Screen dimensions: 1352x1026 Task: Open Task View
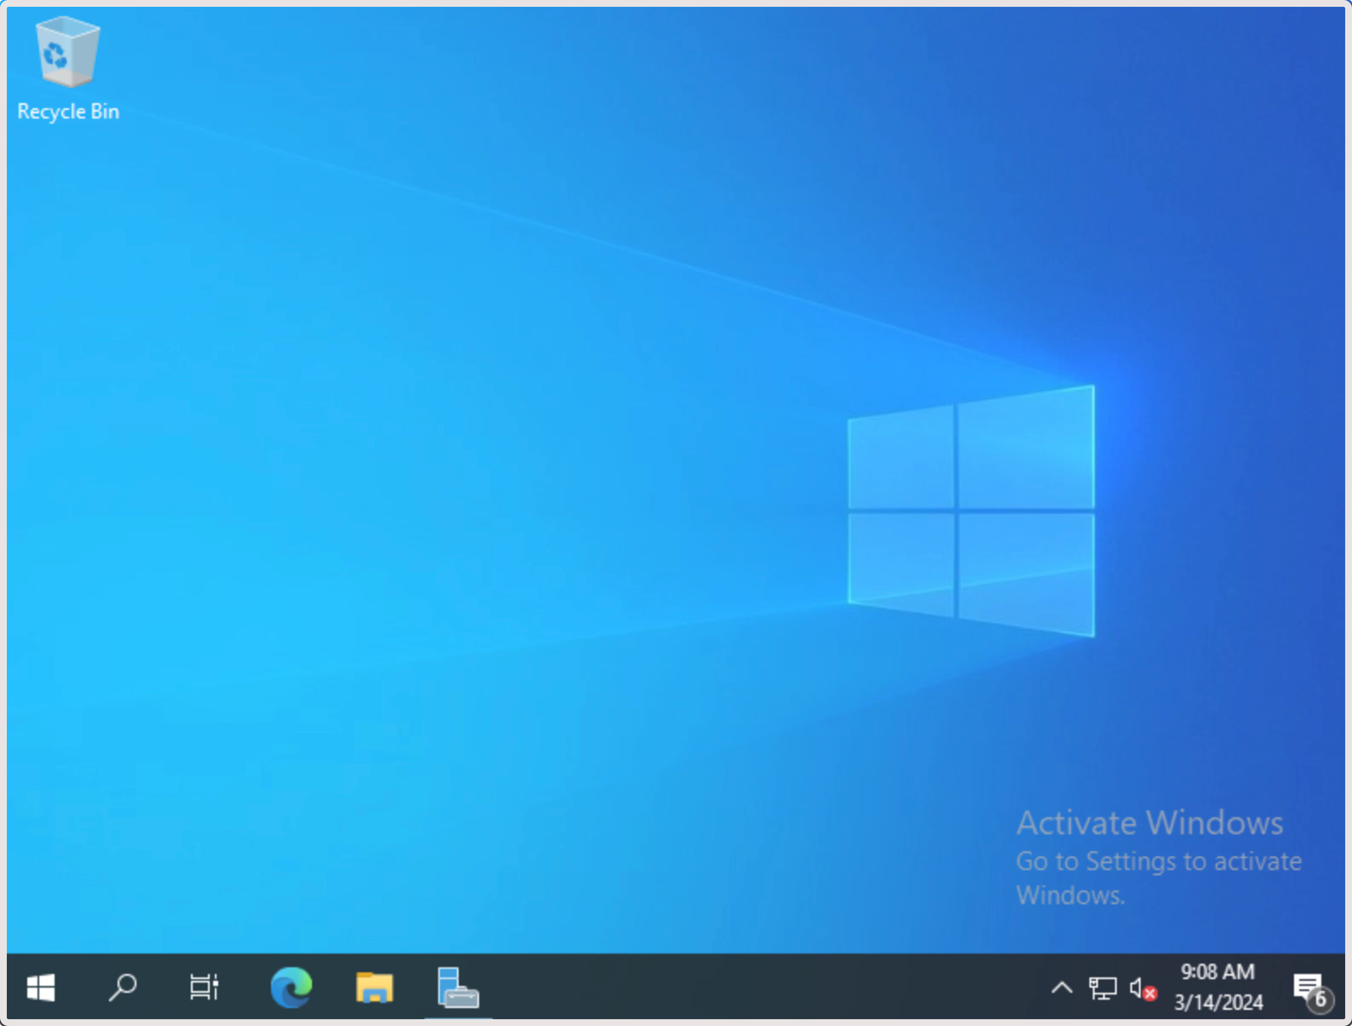coord(204,988)
